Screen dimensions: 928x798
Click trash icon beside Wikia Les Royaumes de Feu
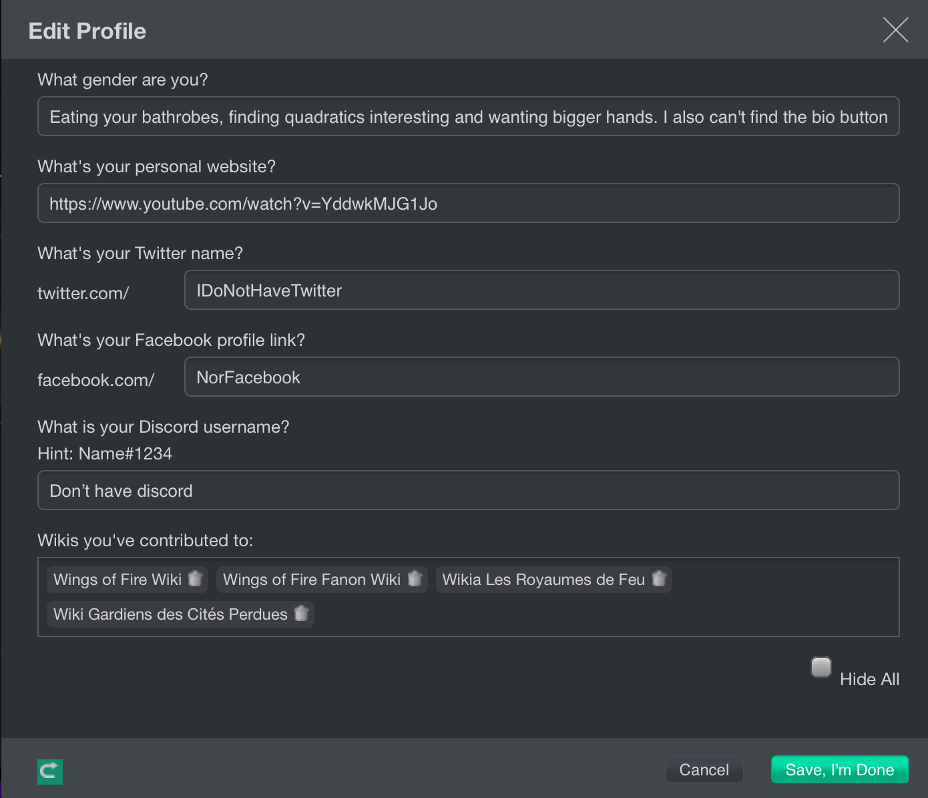659,579
